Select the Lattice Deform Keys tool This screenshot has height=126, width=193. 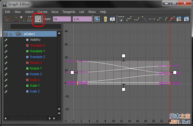(x=30, y=19)
